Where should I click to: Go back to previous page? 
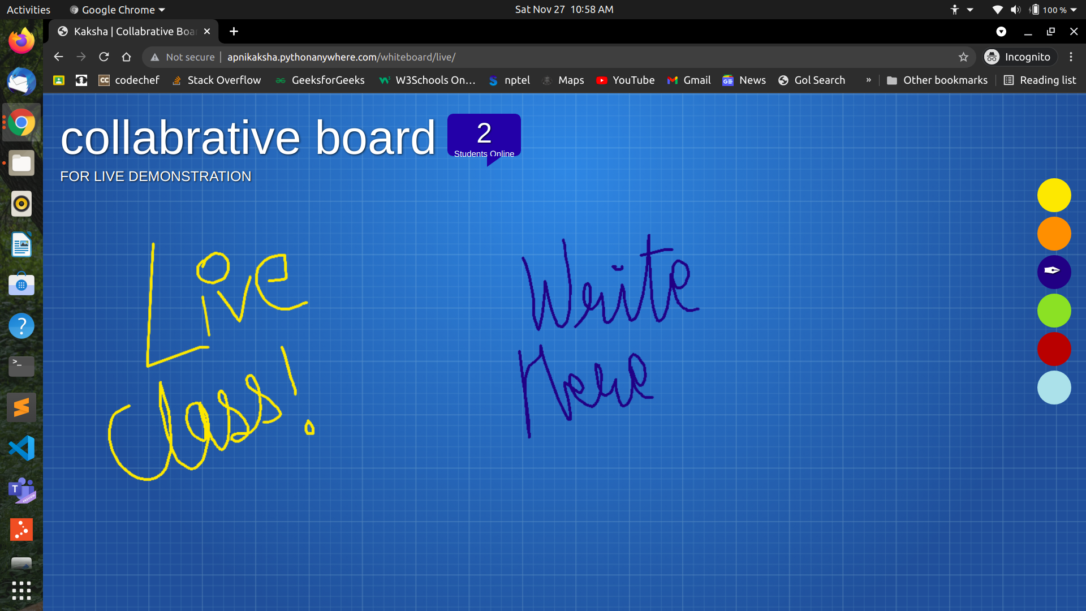coord(58,57)
